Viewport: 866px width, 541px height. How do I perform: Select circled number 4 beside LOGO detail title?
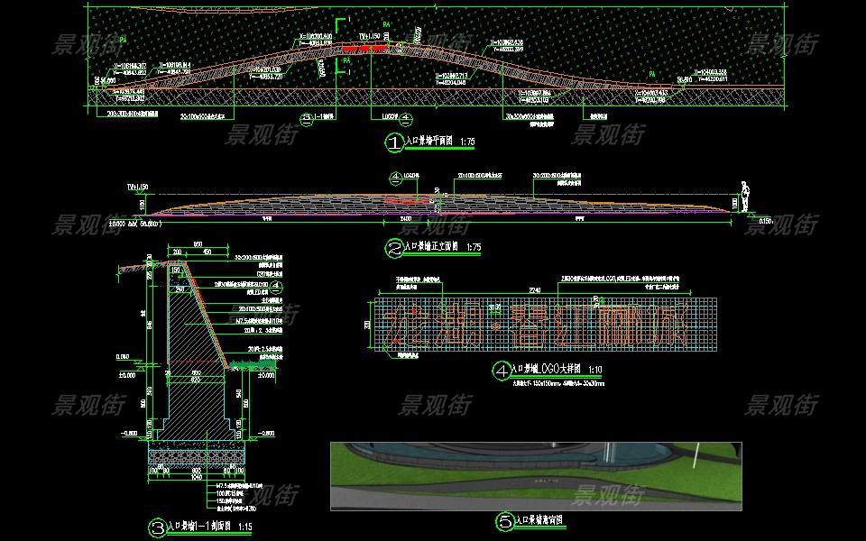point(502,370)
